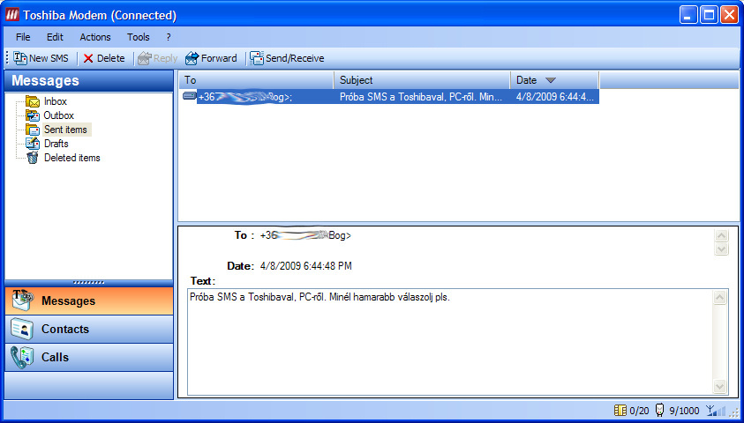This screenshot has width=744, height=423.
Task: Open the ? help menu
Action: (x=169, y=37)
